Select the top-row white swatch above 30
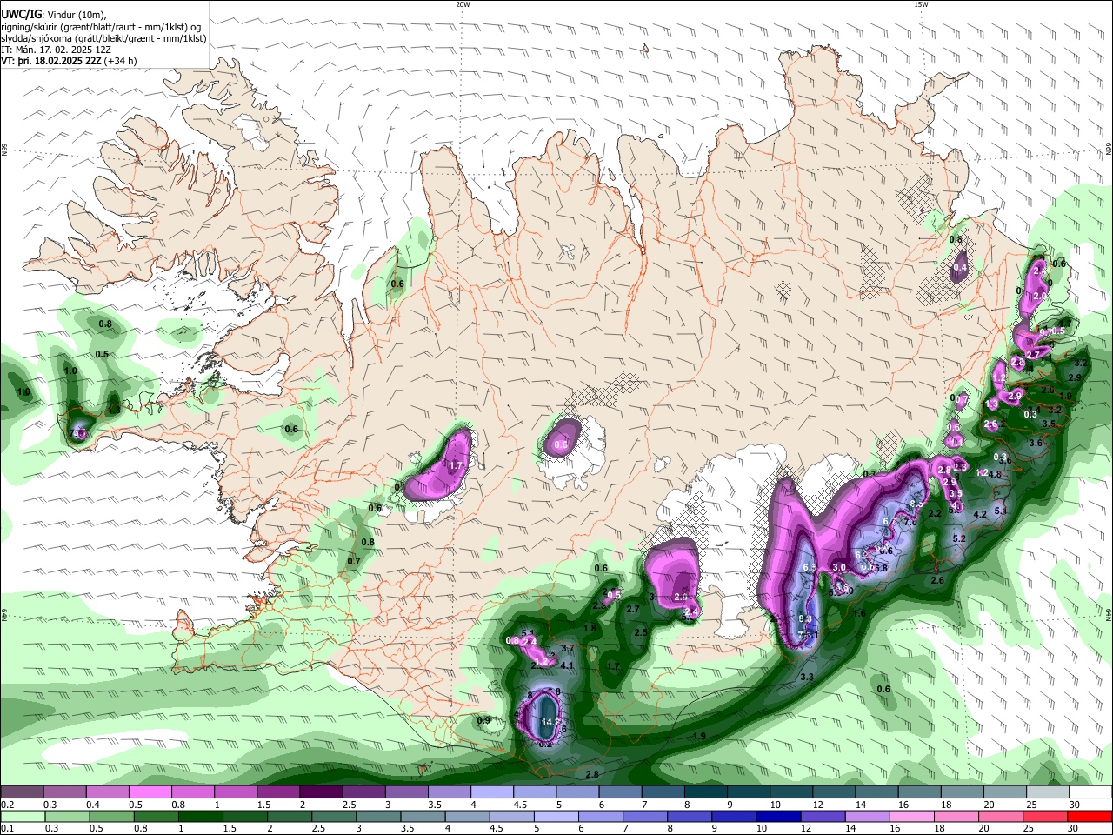The width and height of the screenshot is (1113, 835). click(1090, 792)
